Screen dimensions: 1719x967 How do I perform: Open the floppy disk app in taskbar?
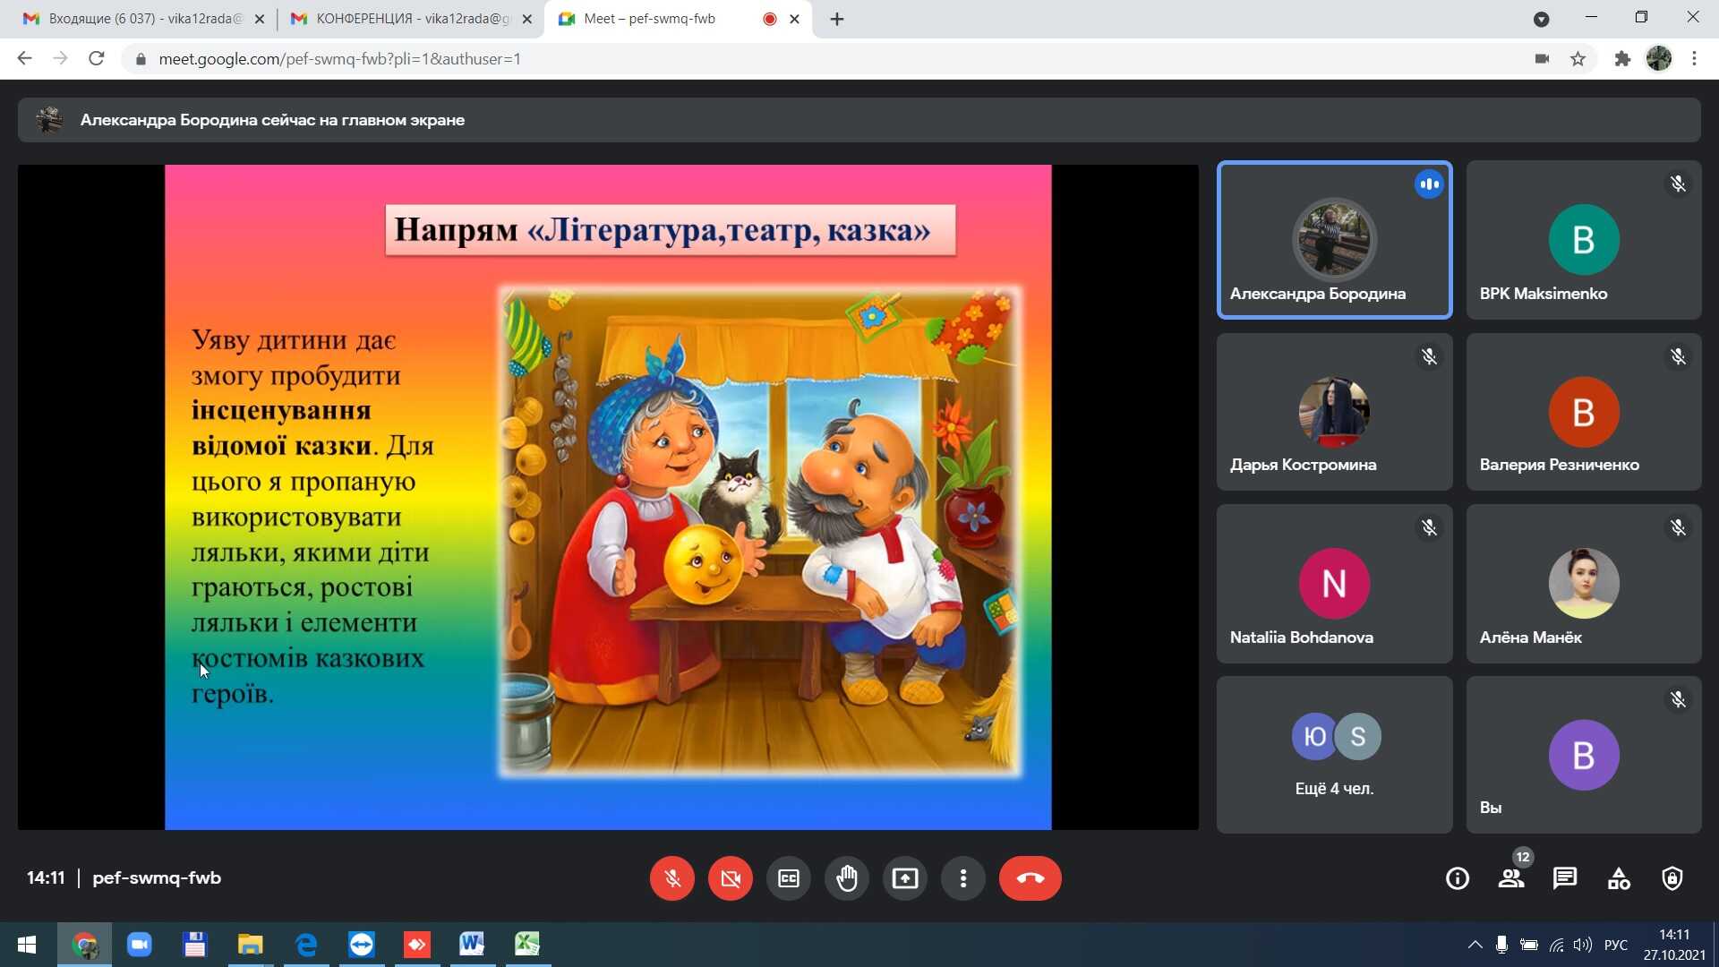pyautogui.click(x=195, y=945)
